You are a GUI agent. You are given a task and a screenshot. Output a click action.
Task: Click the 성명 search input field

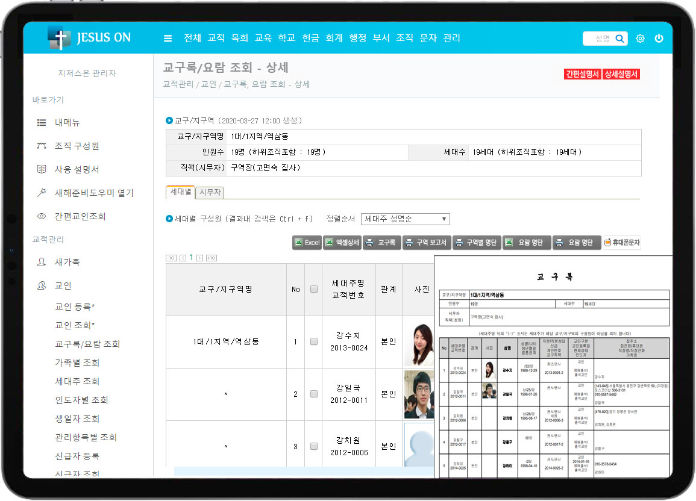pos(598,39)
